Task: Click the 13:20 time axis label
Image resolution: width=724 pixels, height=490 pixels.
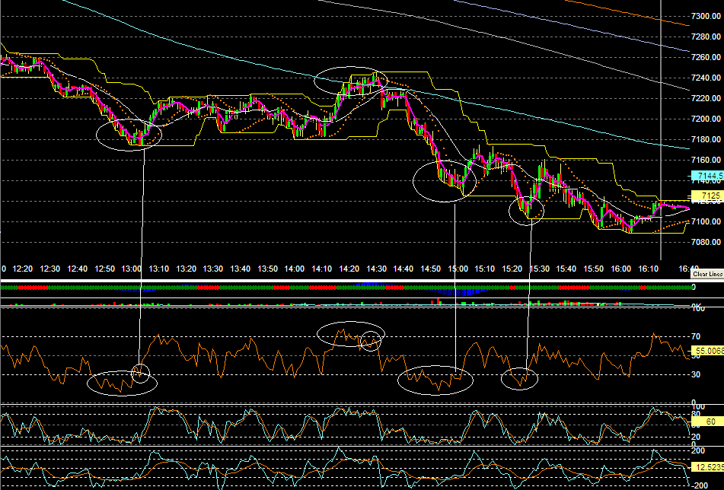Action: coord(186,269)
